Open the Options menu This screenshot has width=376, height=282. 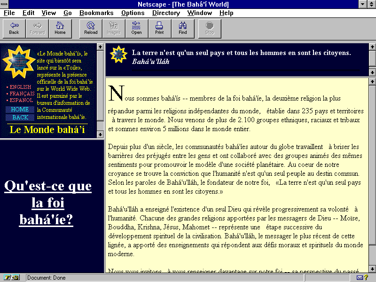[133, 13]
